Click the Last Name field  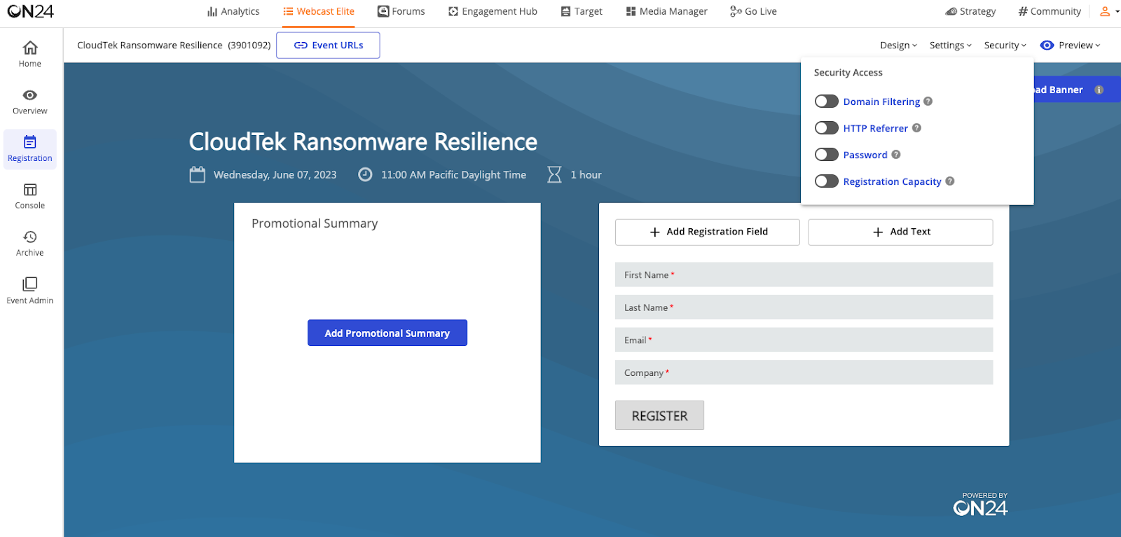pos(804,307)
